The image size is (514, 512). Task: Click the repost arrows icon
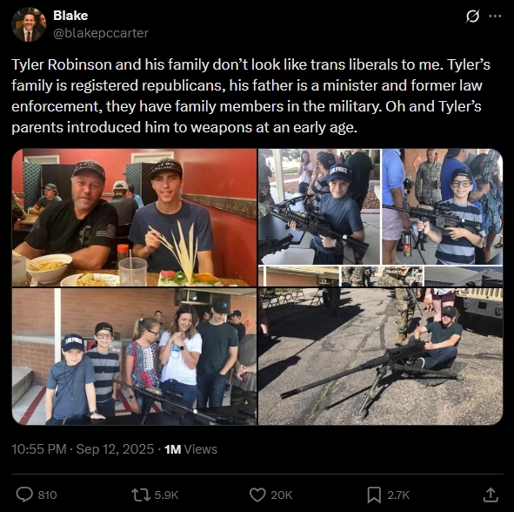[141, 495]
